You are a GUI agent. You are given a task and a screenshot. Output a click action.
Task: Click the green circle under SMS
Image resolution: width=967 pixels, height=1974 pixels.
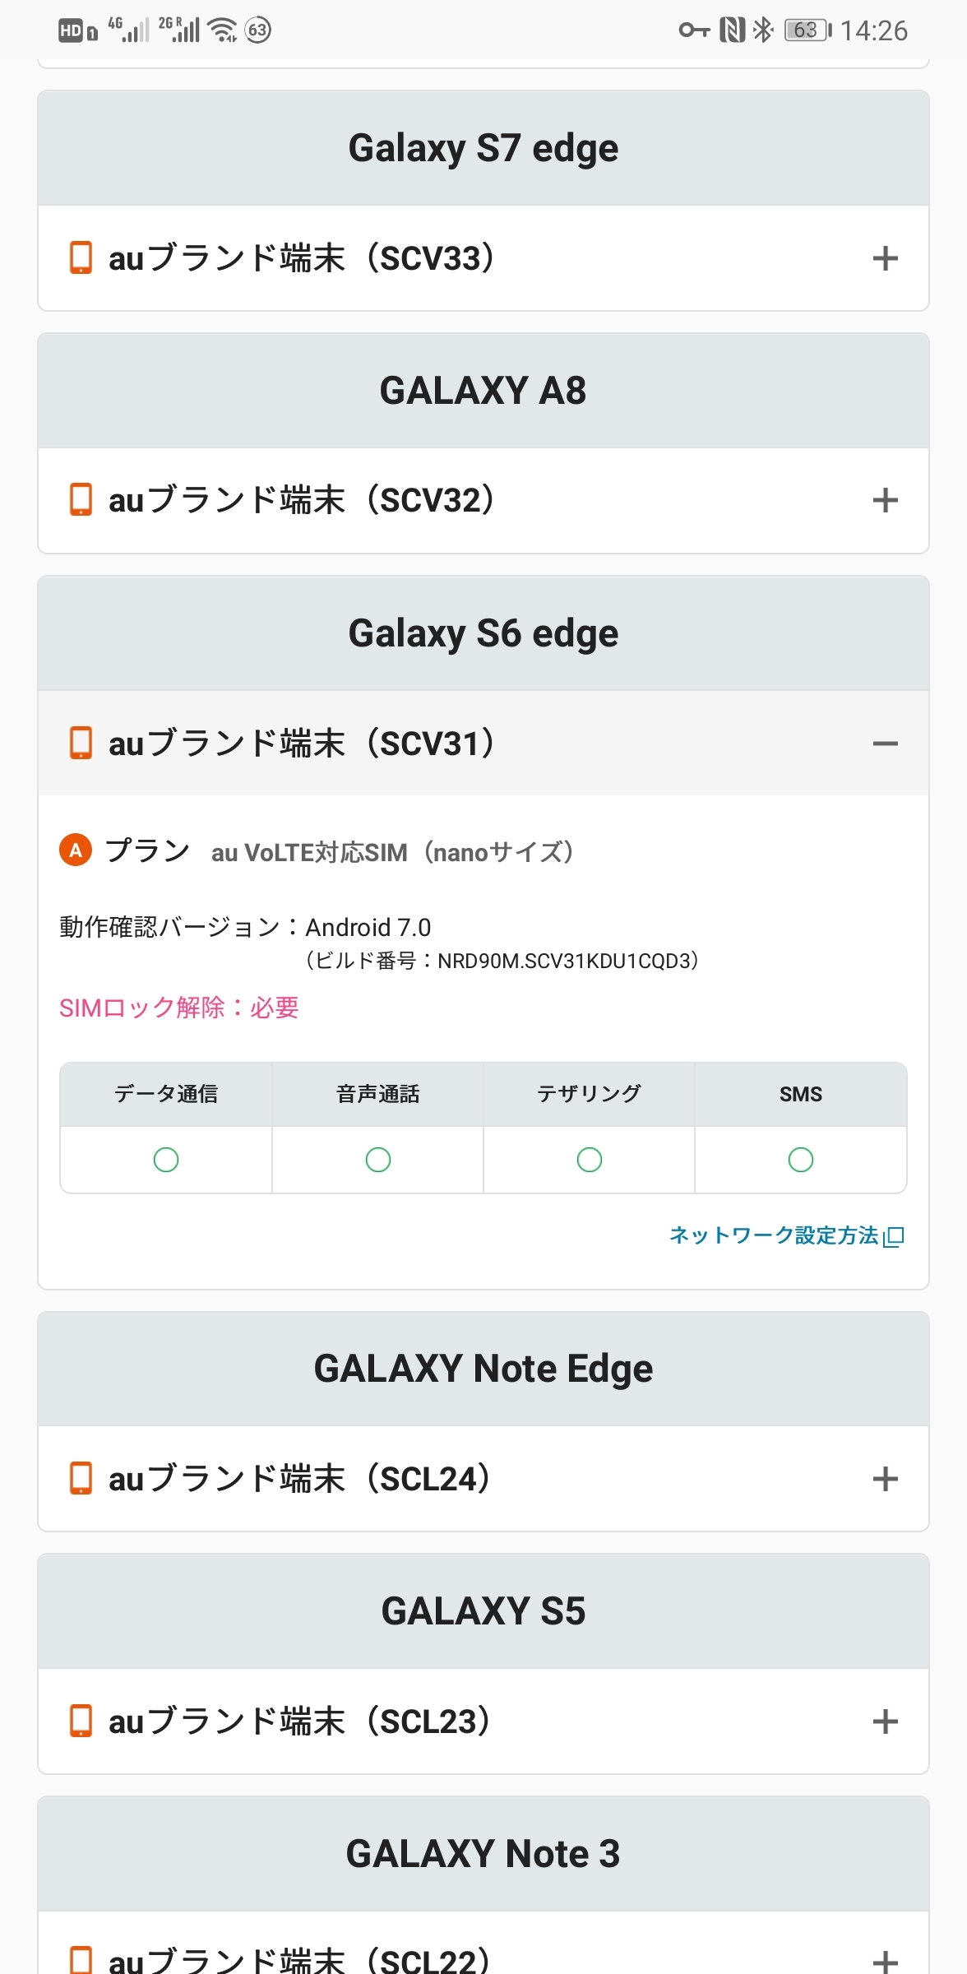pyautogui.click(x=801, y=1160)
